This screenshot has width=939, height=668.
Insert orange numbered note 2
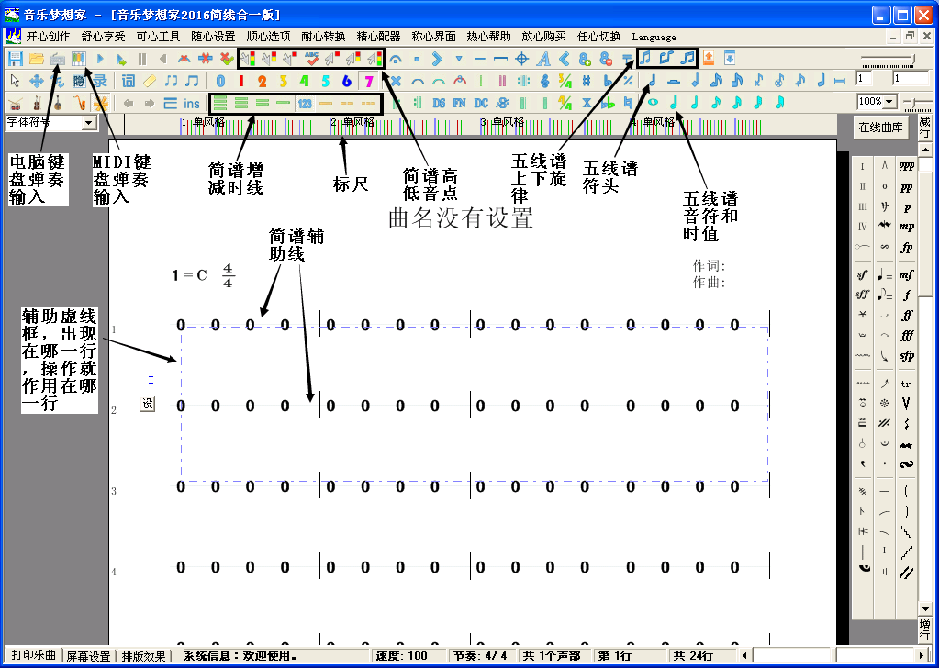[x=263, y=80]
